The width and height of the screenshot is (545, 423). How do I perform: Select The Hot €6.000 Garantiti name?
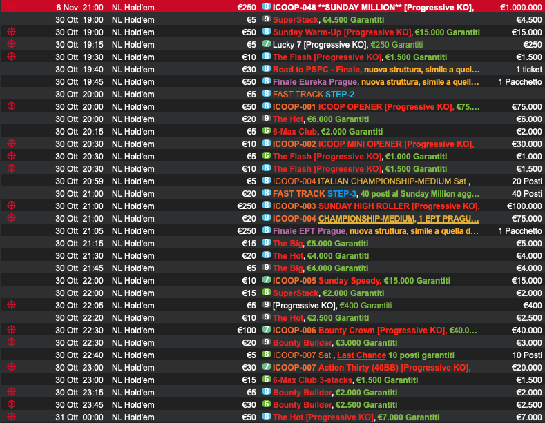point(321,119)
